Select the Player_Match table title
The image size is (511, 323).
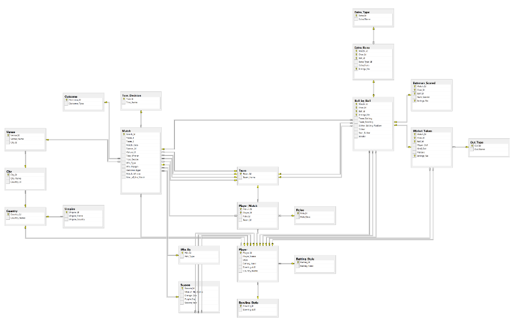tap(249, 206)
